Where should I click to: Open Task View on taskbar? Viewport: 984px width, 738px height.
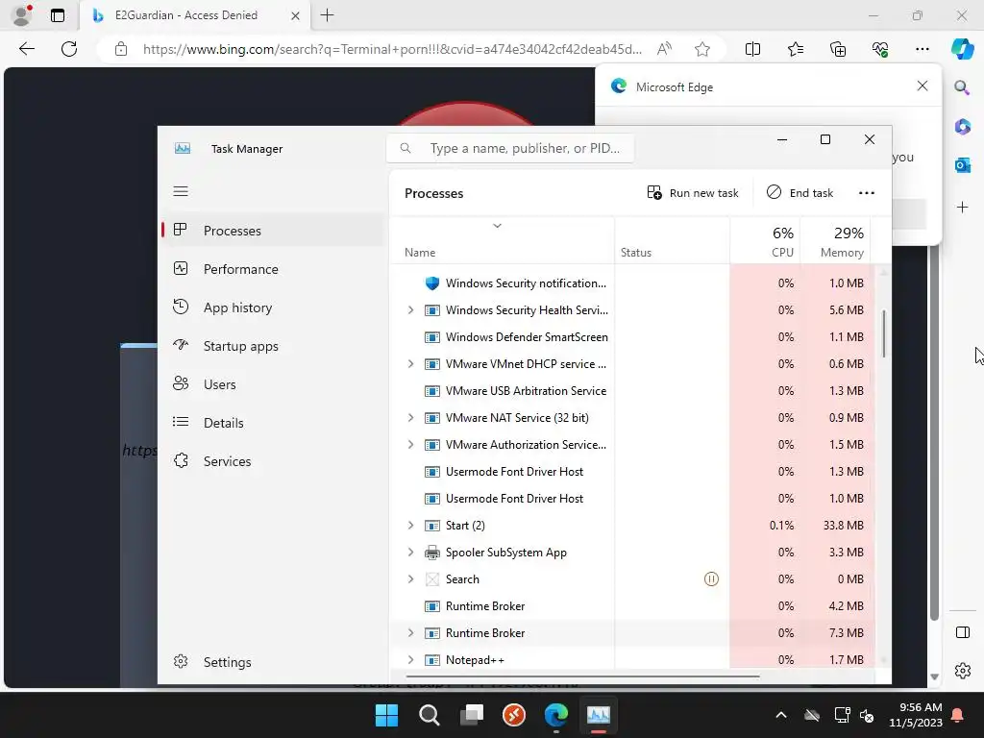471,715
